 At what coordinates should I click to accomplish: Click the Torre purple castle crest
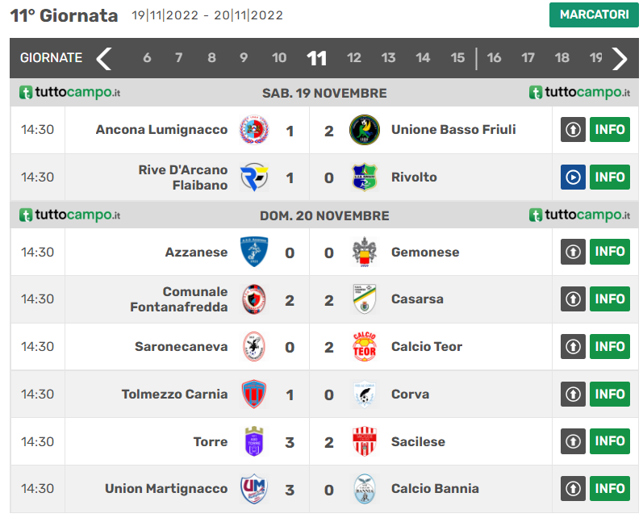coord(254,441)
